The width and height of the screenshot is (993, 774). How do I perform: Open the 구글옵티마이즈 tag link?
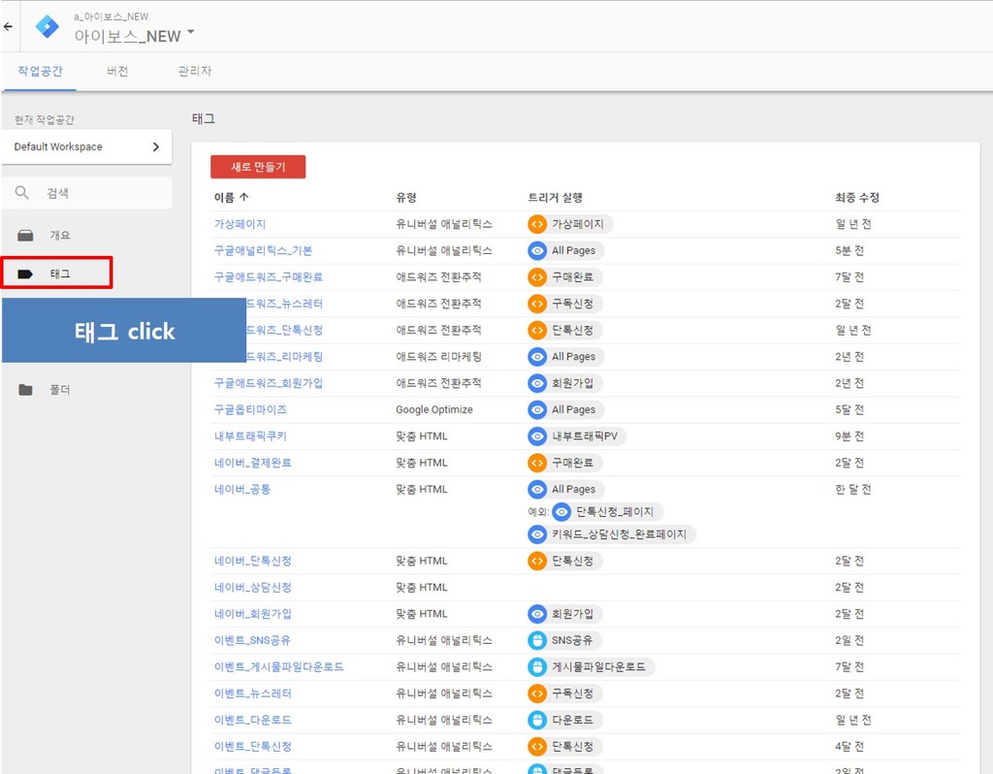tap(251, 410)
